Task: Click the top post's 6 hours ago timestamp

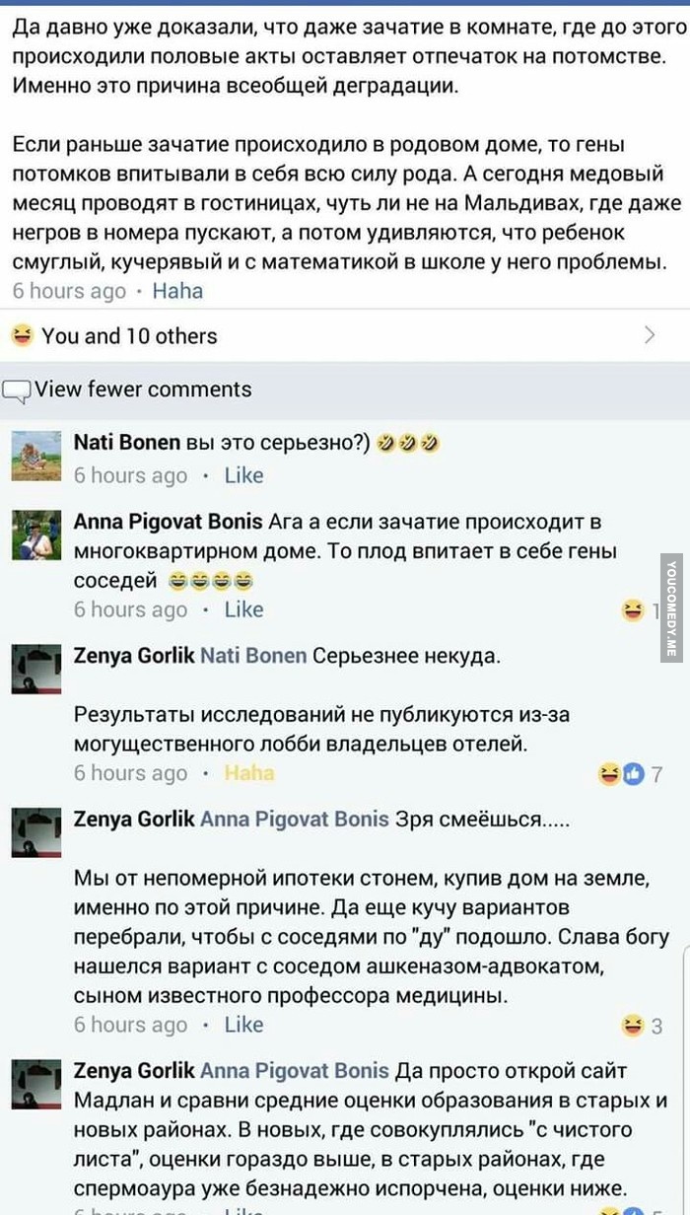Action: tap(69, 291)
